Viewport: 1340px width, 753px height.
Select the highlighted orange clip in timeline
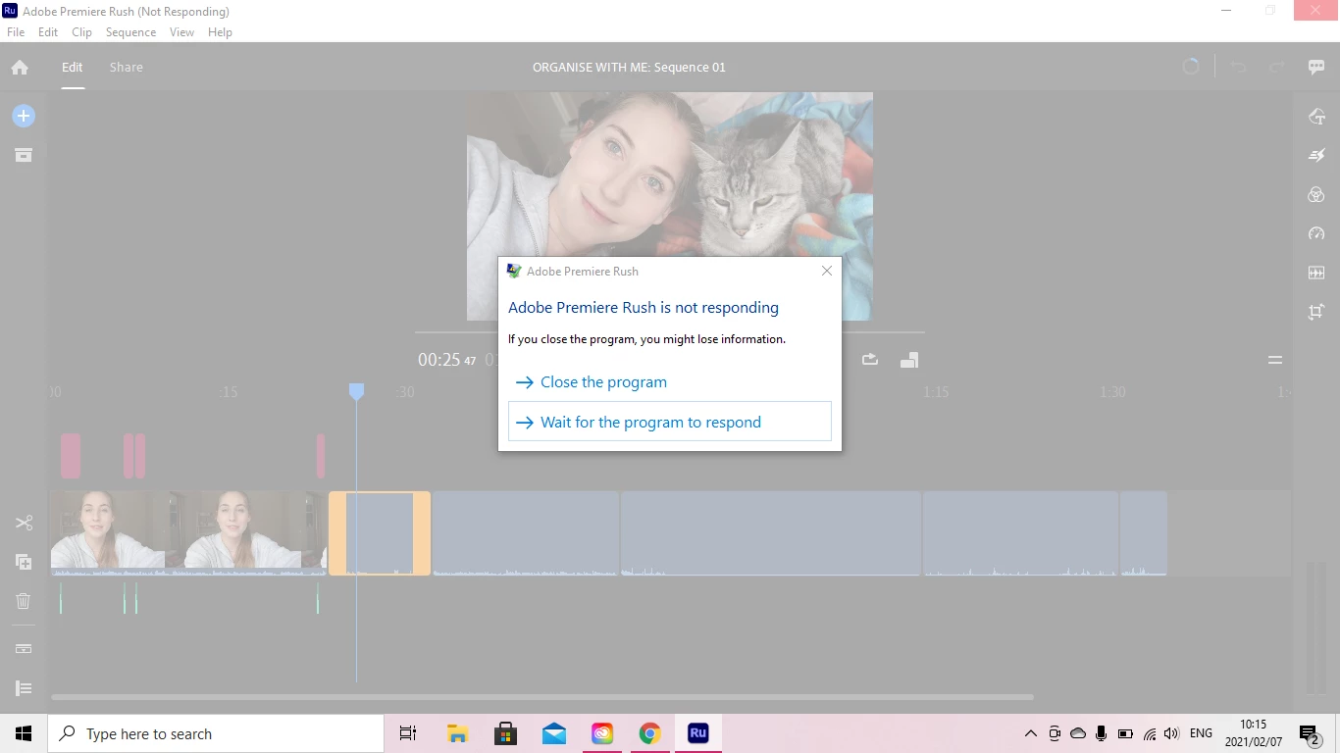click(380, 533)
